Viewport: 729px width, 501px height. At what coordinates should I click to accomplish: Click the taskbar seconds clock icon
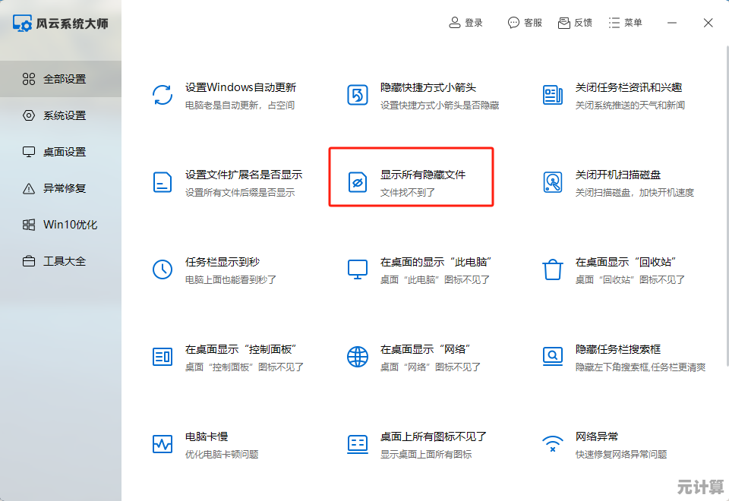point(163,269)
